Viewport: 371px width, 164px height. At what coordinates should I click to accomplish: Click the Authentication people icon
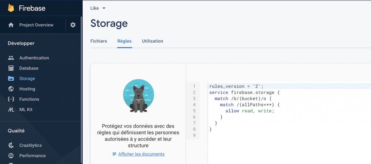(11, 58)
